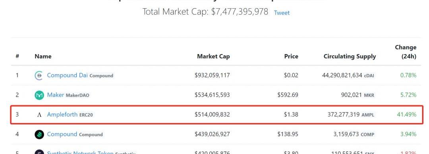Click the Compound Dai coin logo
Image resolution: width=429 pixels, height=154 pixels.
click(39, 76)
